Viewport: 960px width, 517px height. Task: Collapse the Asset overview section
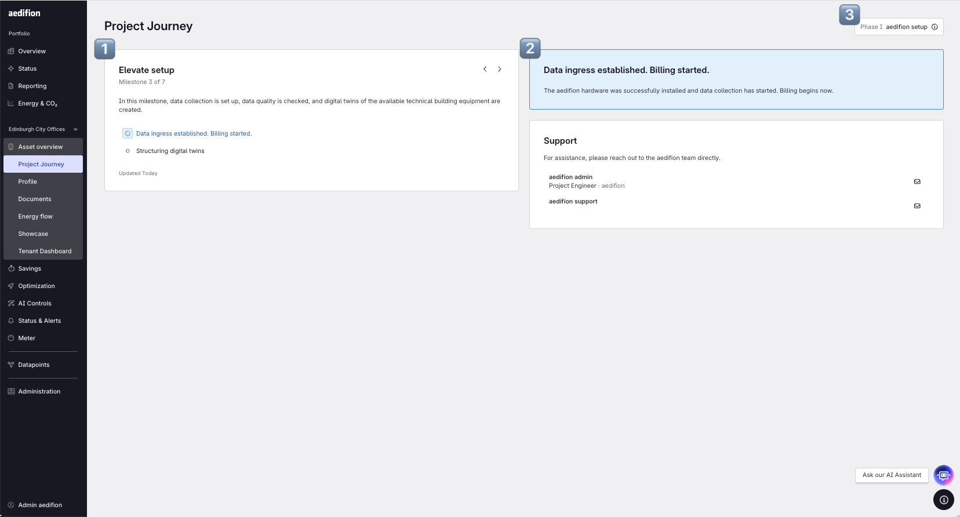41,147
